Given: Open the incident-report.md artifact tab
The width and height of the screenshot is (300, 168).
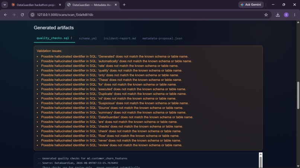Looking at the screenshot, I should tap(119, 38).
